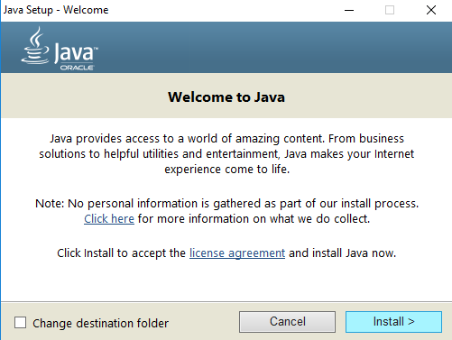This screenshot has width=452, height=340.
Task: Click the Java steaming coffee cup icon
Action: [35, 45]
